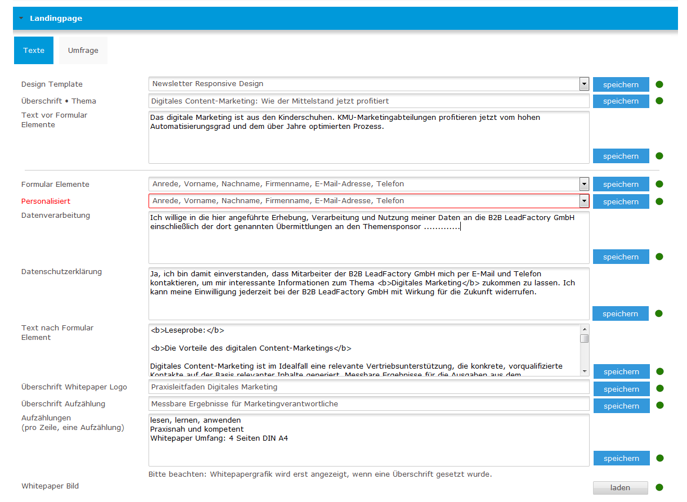Image resolution: width=687 pixels, height=502 pixels.
Task: Open the Umfrage tab
Action: coord(83,50)
